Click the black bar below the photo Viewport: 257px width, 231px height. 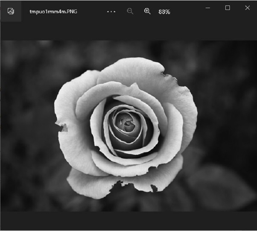(x=128, y=221)
